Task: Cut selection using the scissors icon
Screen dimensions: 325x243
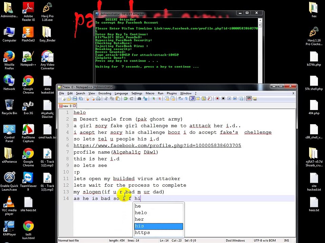Action: [106, 99]
